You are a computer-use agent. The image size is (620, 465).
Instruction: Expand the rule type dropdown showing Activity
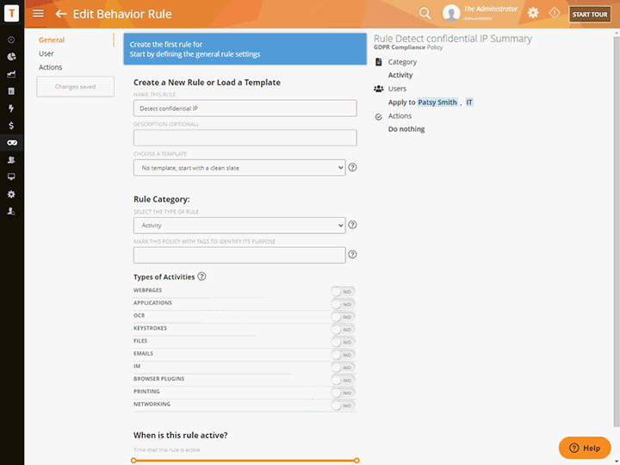239,226
